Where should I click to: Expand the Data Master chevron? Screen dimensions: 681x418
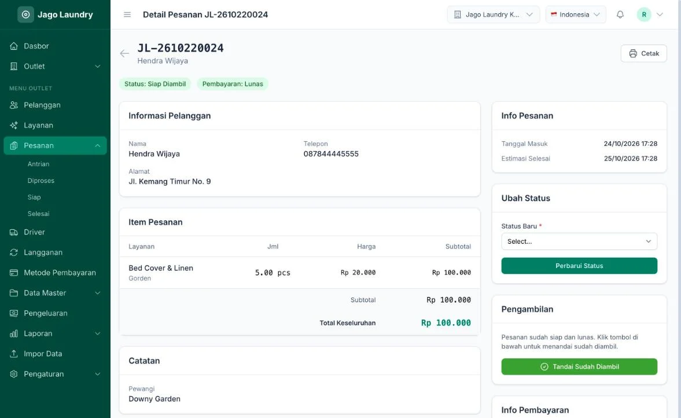click(x=98, y=293)
